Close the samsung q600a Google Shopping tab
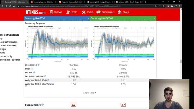194x109 pixels. coord(141,2)
